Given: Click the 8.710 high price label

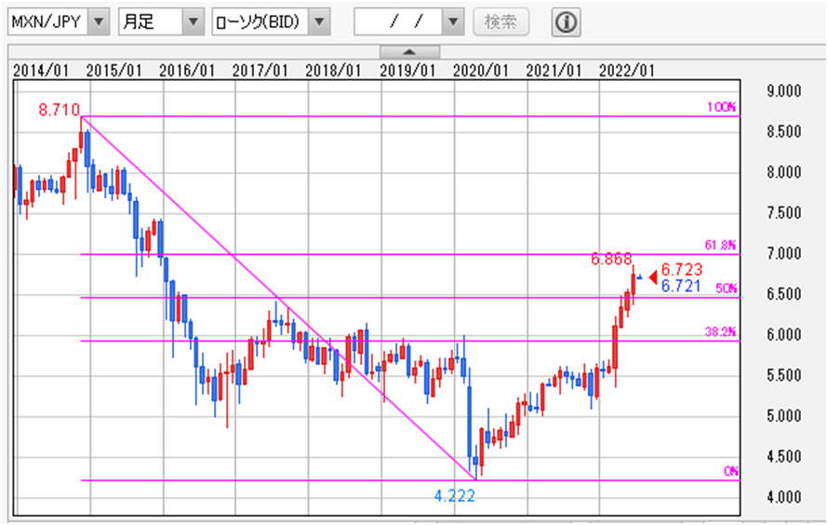Looking at the screenshot, I should point(60,110).
